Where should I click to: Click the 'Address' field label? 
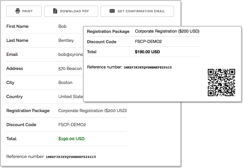(x=15, y=69)
